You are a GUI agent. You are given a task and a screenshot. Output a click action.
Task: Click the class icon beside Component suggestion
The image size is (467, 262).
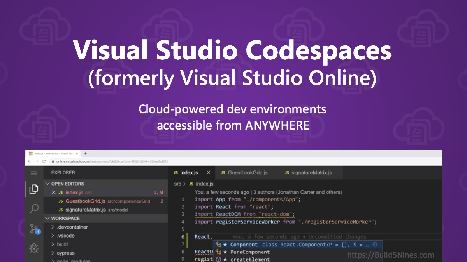click(x=218, y=245)
